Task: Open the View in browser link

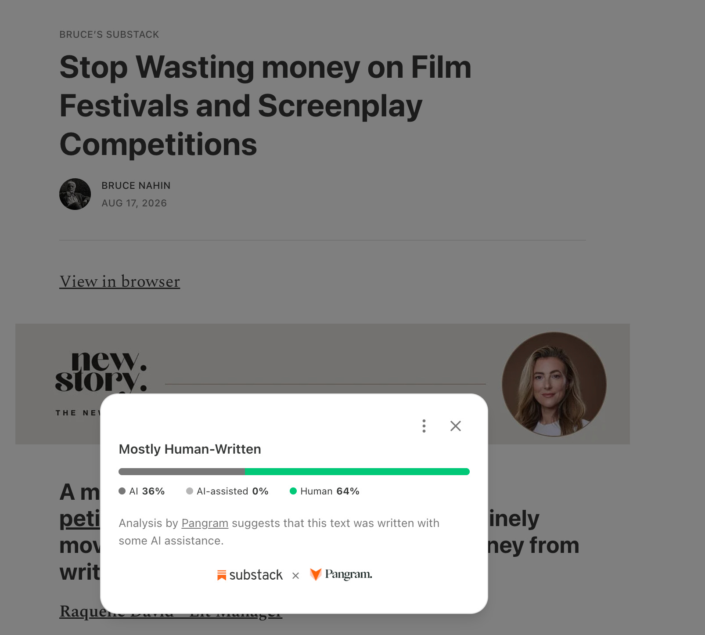Action: point(120,281)
